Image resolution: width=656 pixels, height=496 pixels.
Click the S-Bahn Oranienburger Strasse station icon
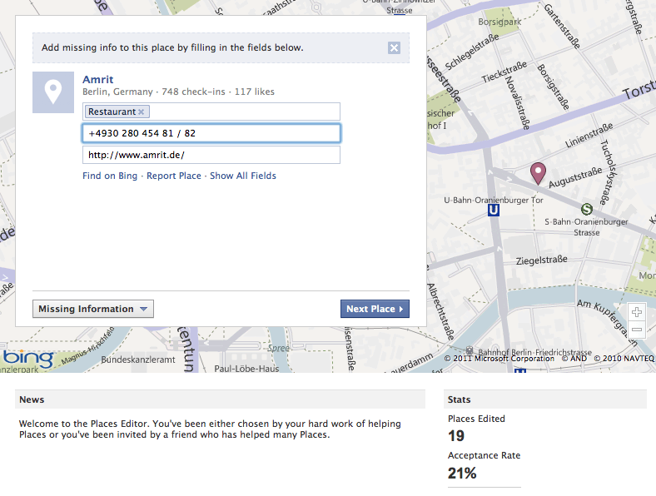(x=587, y=208)
